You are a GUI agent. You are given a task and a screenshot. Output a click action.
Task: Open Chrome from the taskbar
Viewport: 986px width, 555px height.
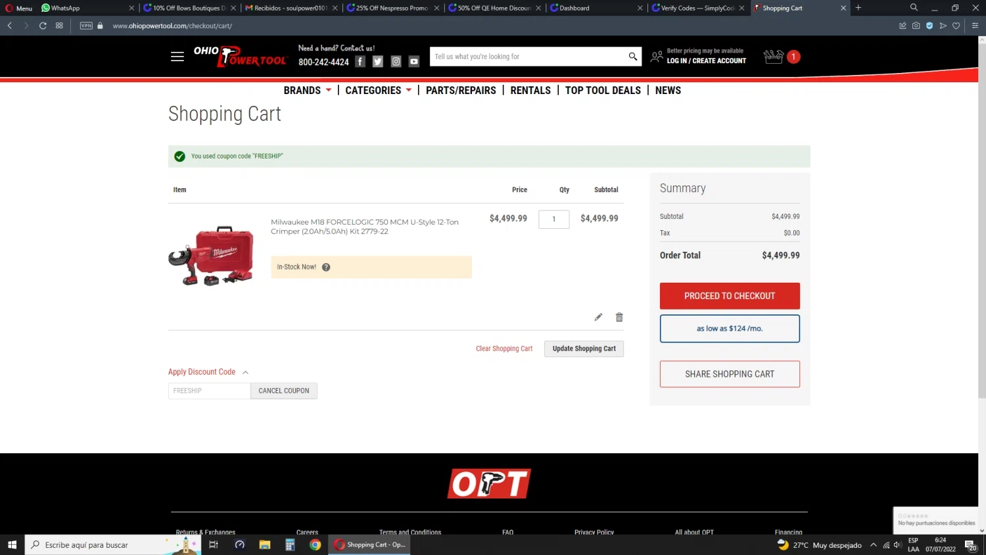coord(316,544)
